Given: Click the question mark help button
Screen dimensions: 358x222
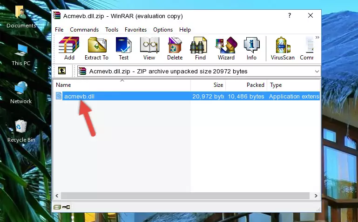Looking at the screenshot, I should 290,15.
